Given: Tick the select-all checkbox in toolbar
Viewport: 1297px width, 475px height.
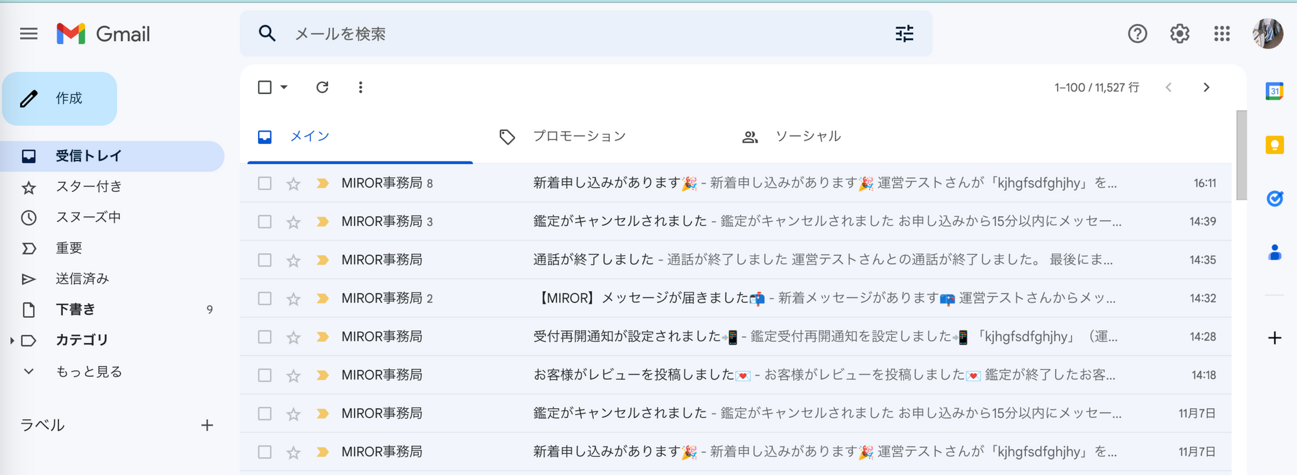Looking at the screenshot, I should pyautogui.click(x=265, y=87).
